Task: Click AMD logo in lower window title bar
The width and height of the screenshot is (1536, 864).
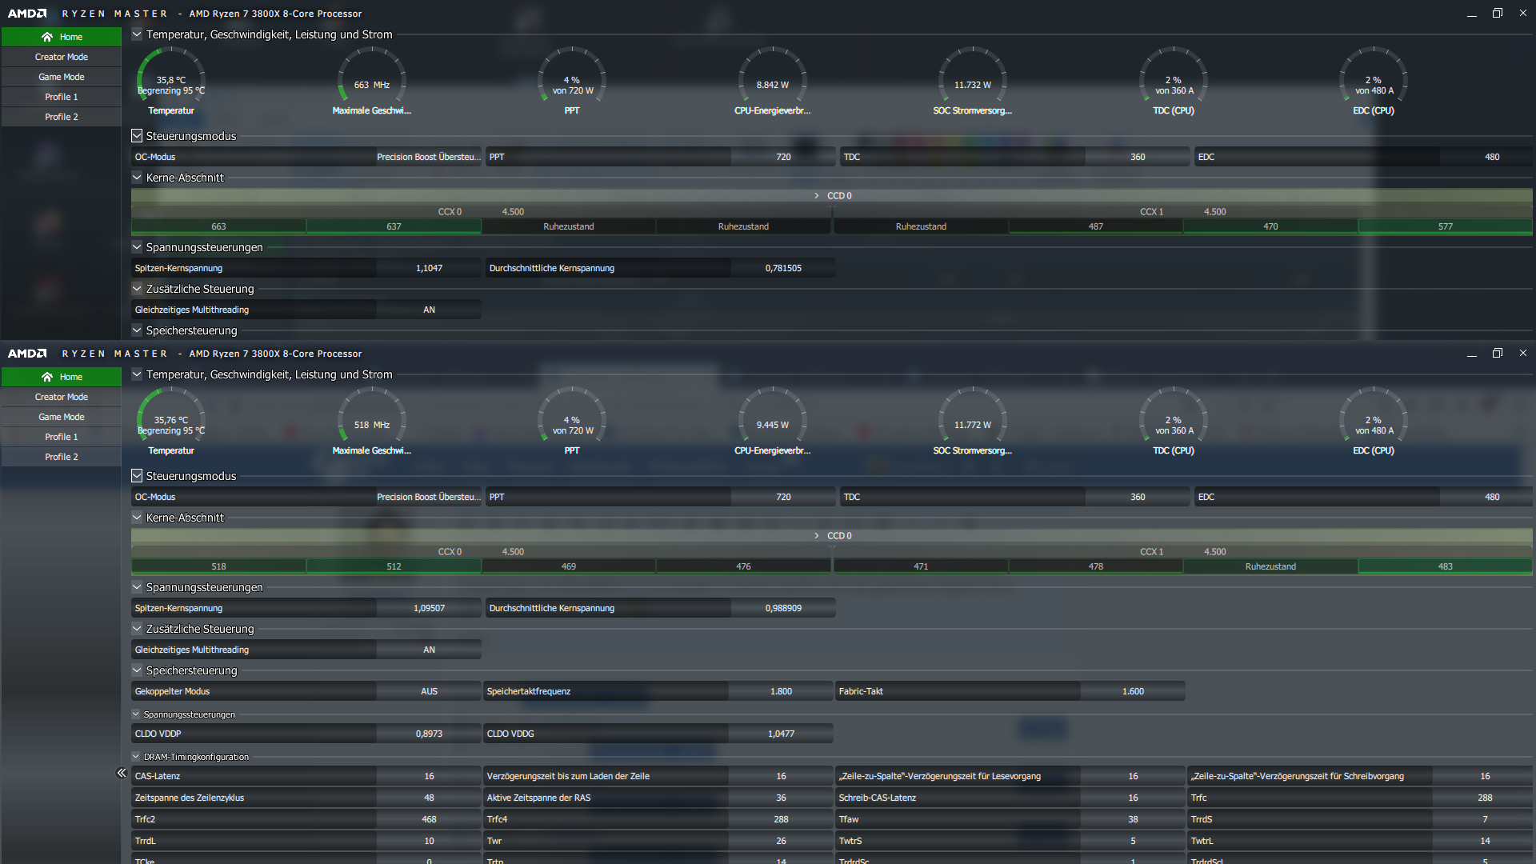Action: tap(27, 354)
